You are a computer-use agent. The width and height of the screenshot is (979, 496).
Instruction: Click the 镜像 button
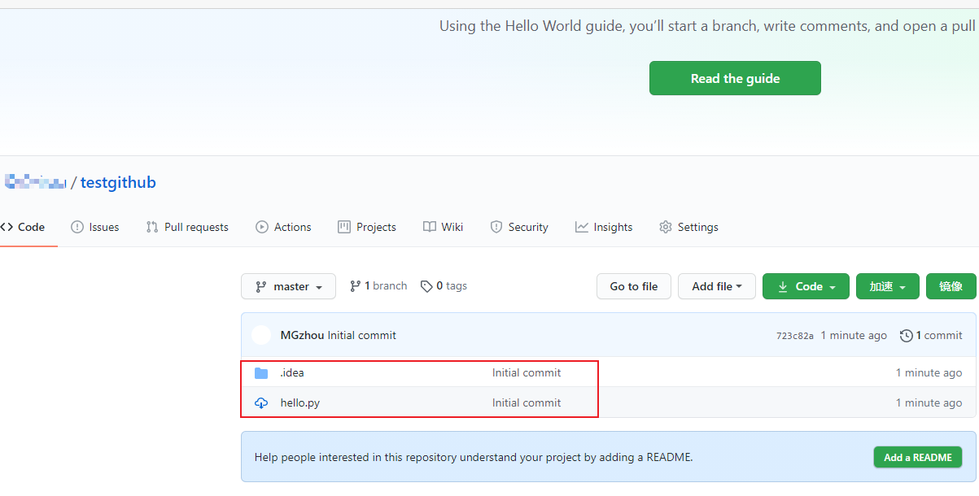click(x=951, y=286)
